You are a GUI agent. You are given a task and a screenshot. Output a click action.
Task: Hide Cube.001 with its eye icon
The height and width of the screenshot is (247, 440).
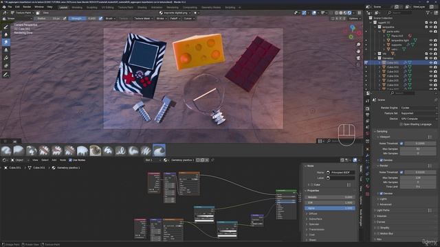point(431,62)
